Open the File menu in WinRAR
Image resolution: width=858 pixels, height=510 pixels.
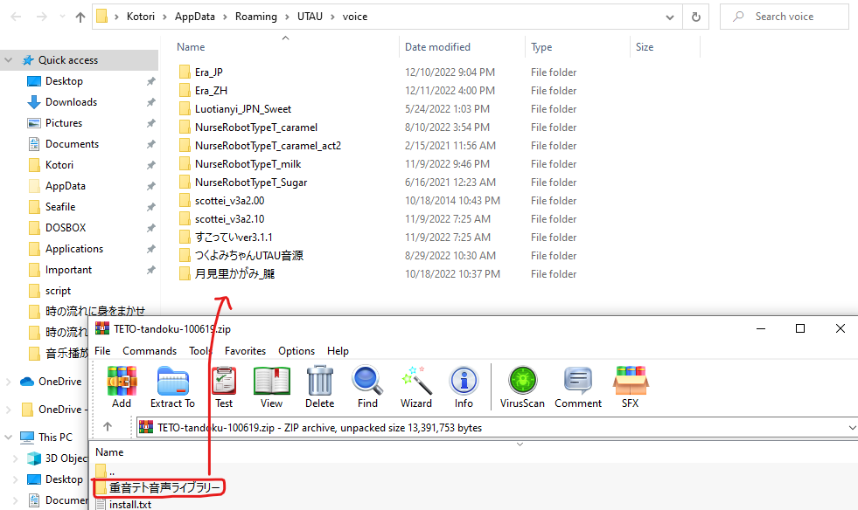point(102,351)
